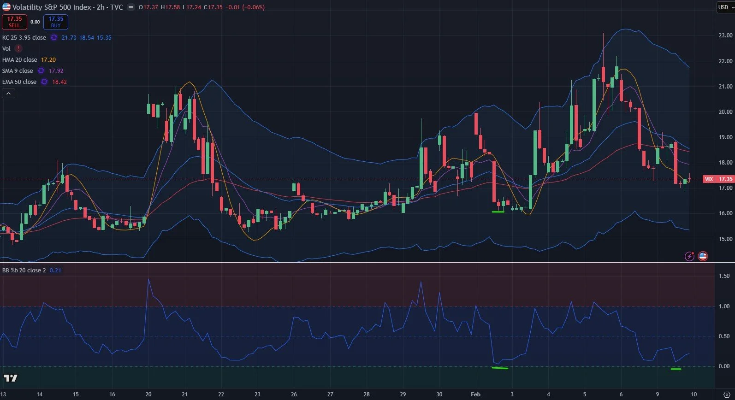The image size is (735, 400).
Task: Collapse the indicator legend with the chevron
Action: [9, 94]
